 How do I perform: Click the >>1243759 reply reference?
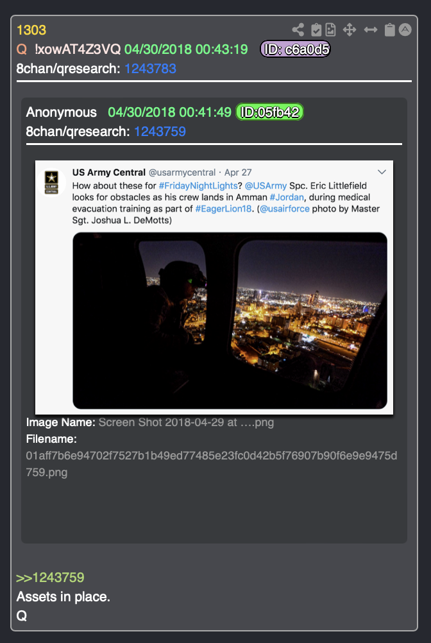50,578
